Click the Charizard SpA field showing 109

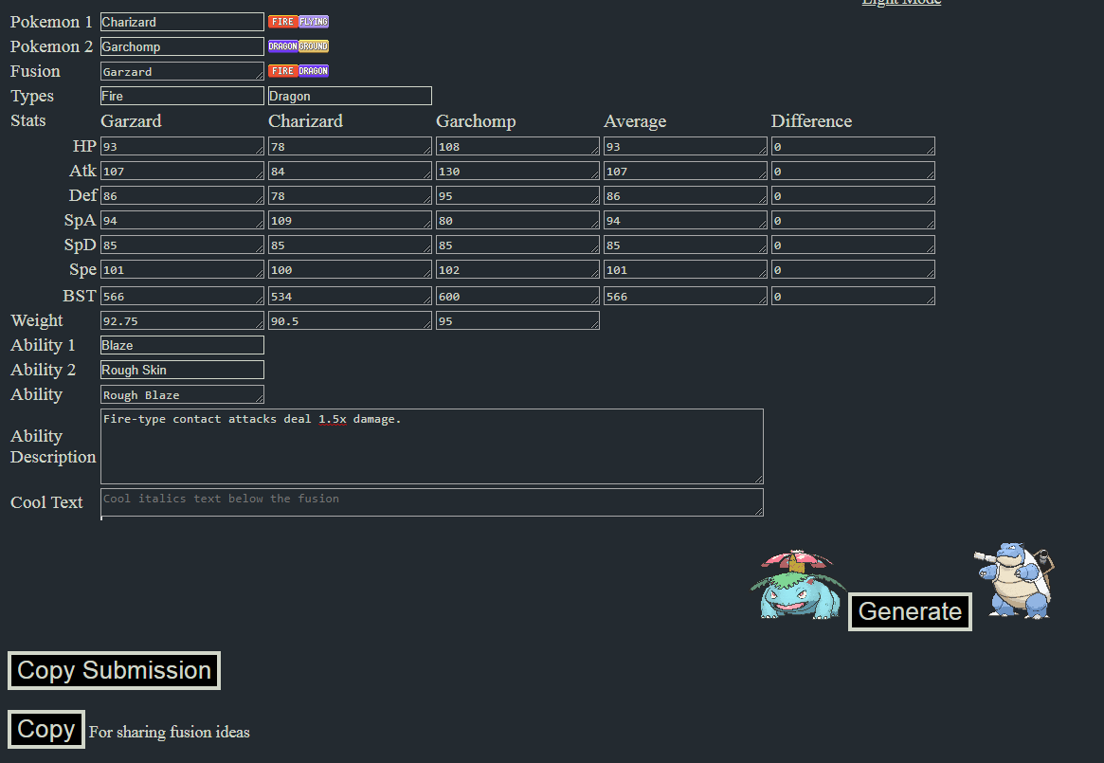coord(350,220)
